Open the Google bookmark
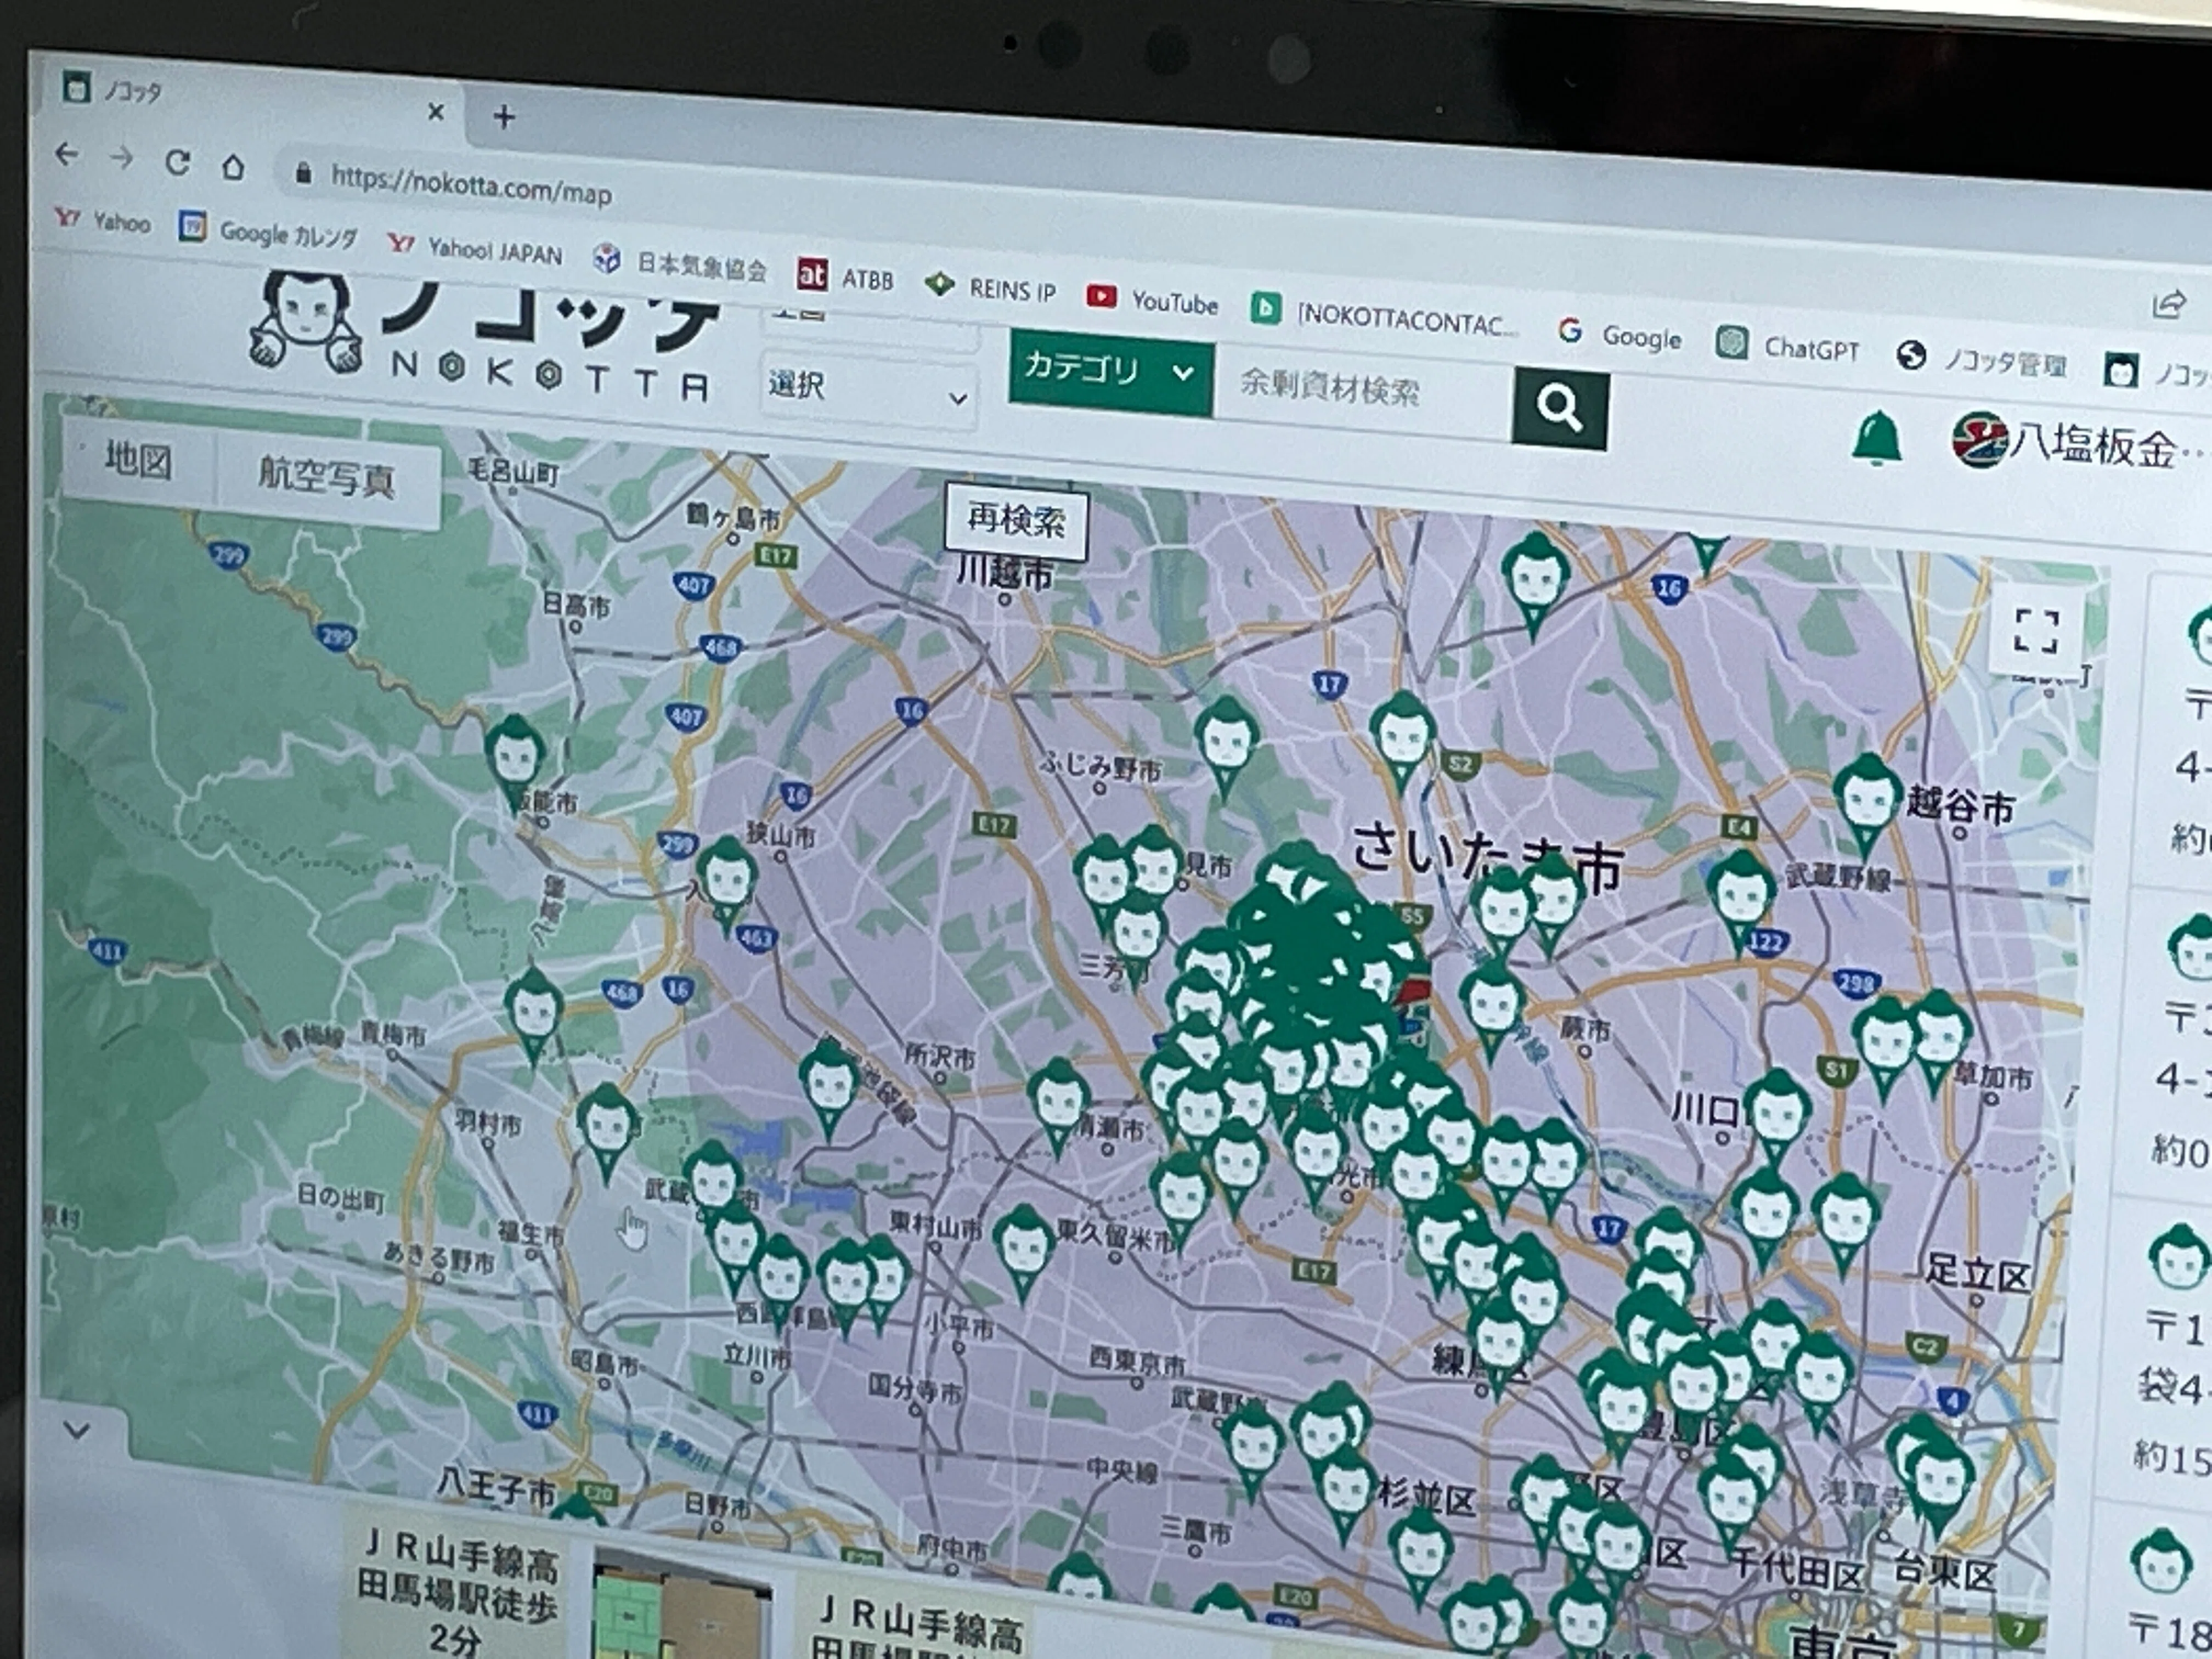Screen dimensions: 2212x1659 [1620, 335]
